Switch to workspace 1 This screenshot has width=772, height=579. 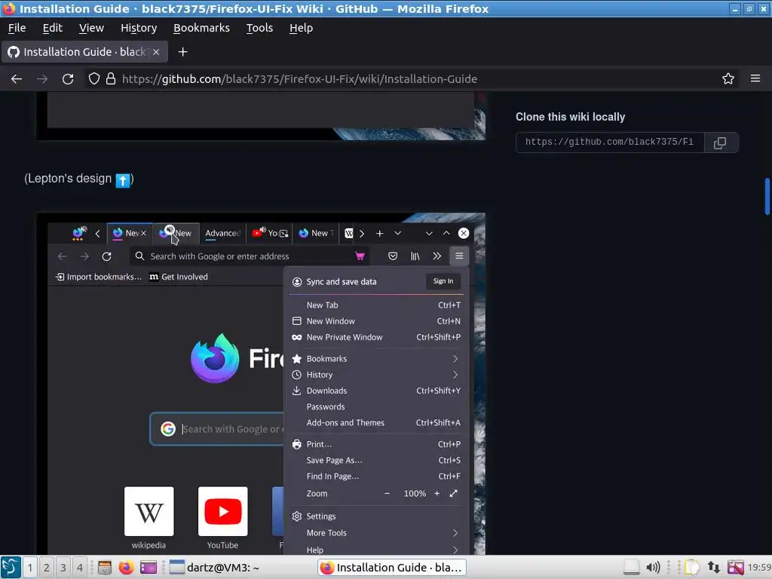pyautogui.click(x=29, y=567)
